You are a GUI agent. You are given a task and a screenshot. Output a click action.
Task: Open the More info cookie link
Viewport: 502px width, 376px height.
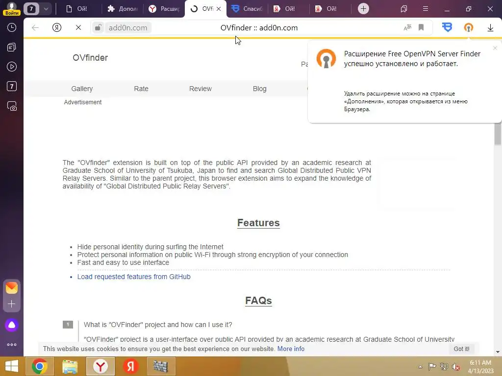[291, 349]
